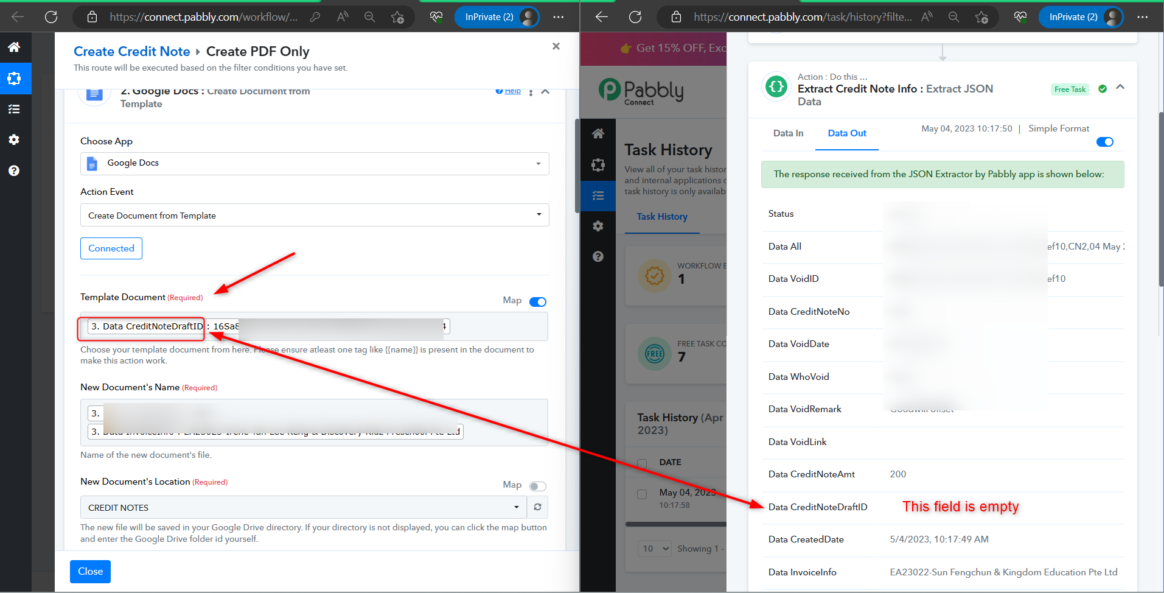Select the Task History tab
1164x593 pixels.
pyautogui.click(x=662, y=217)
